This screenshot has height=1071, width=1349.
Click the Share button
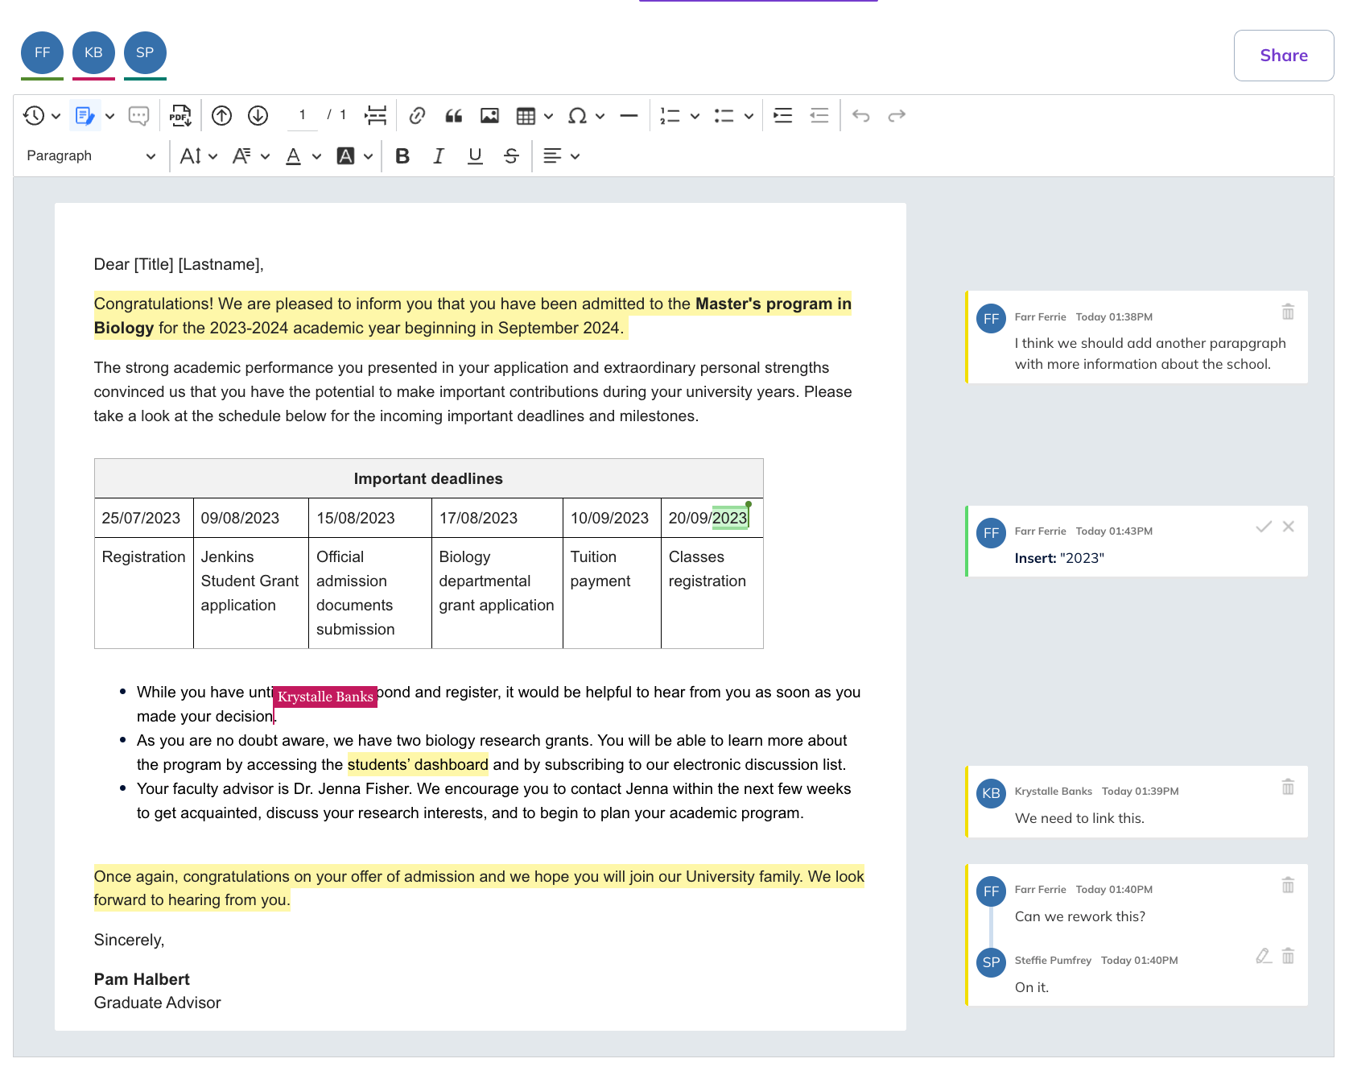click(x=1283, y=56)
